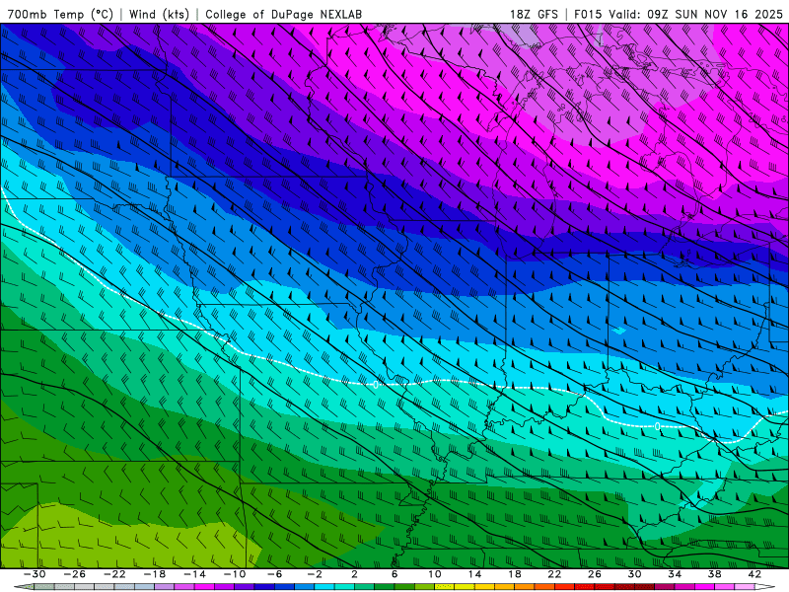789x592 pixels.
Task: Click the -2 value on the color scale
Action: (315, 574)
